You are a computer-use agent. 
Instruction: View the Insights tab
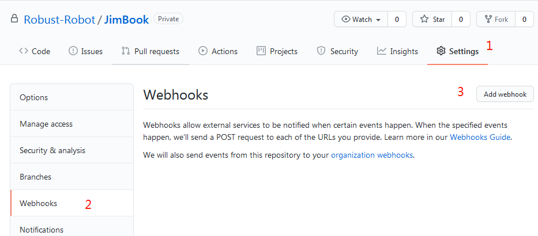397,51
